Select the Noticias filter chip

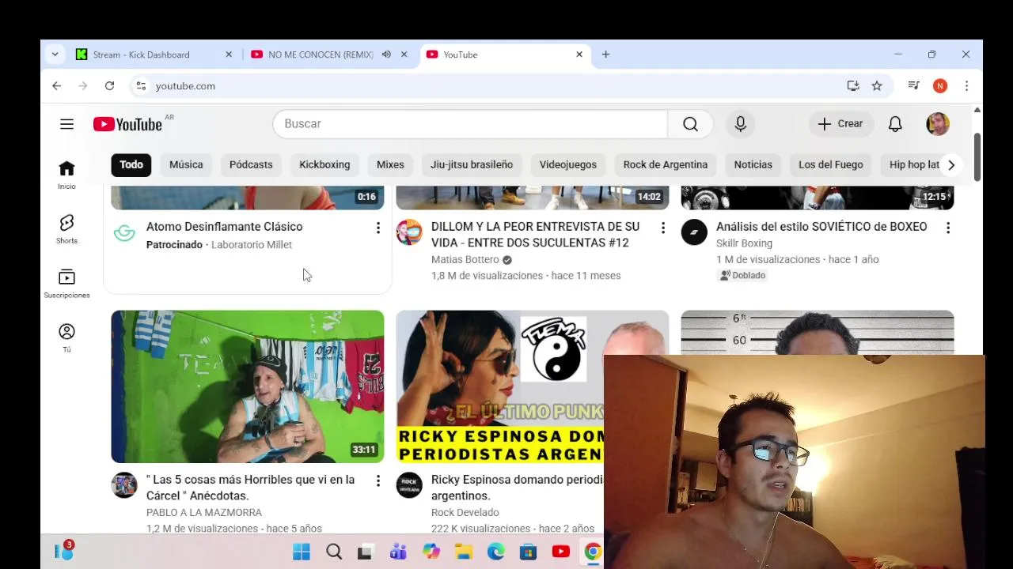pyautogui.click(x=753, y=164)
